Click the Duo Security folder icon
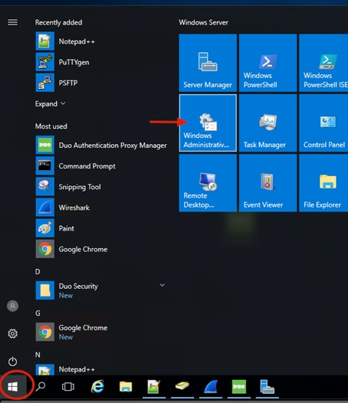The image size is (348, 403). coord(45,290)
